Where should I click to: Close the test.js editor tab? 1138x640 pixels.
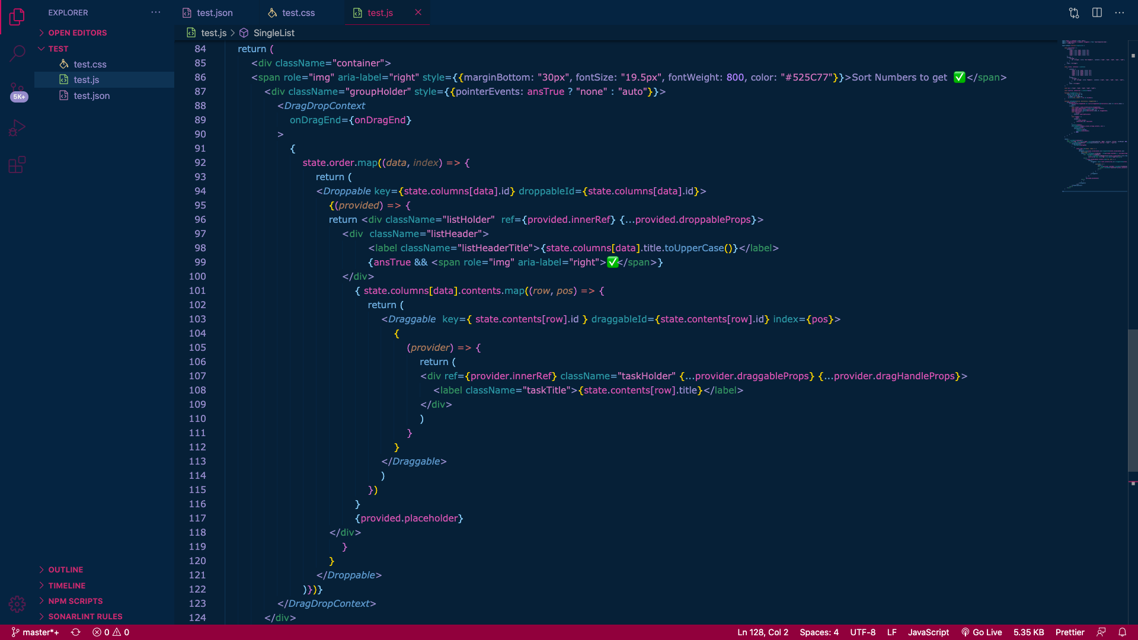[x=418, y=12]
